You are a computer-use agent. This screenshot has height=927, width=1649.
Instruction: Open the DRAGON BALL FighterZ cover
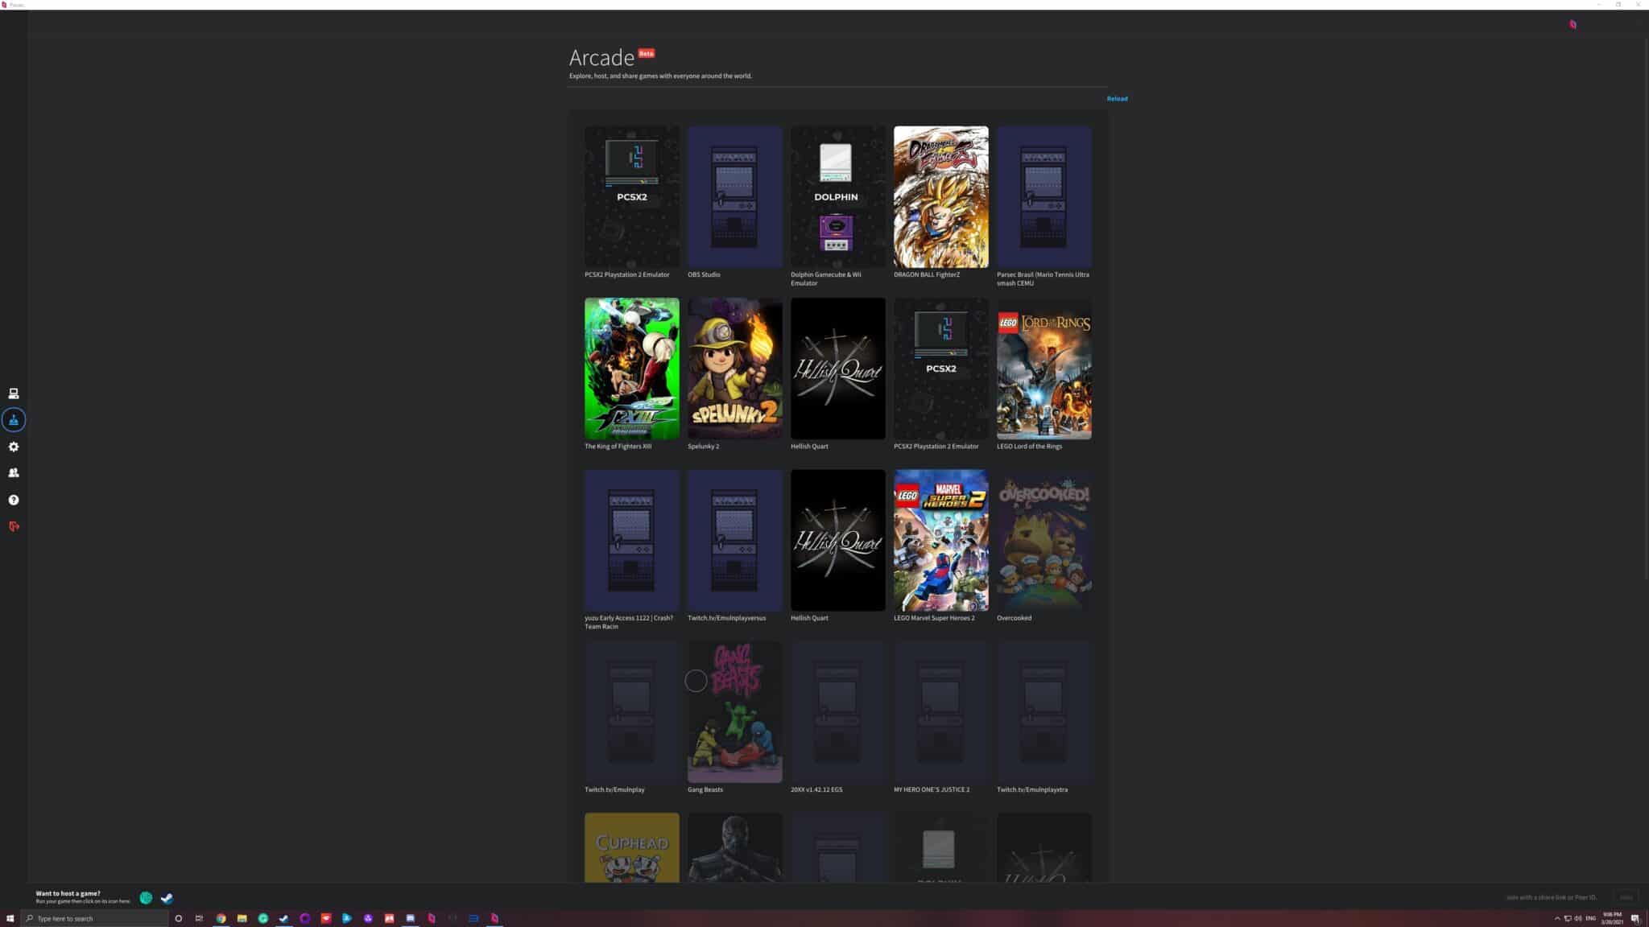pos(940,196)
